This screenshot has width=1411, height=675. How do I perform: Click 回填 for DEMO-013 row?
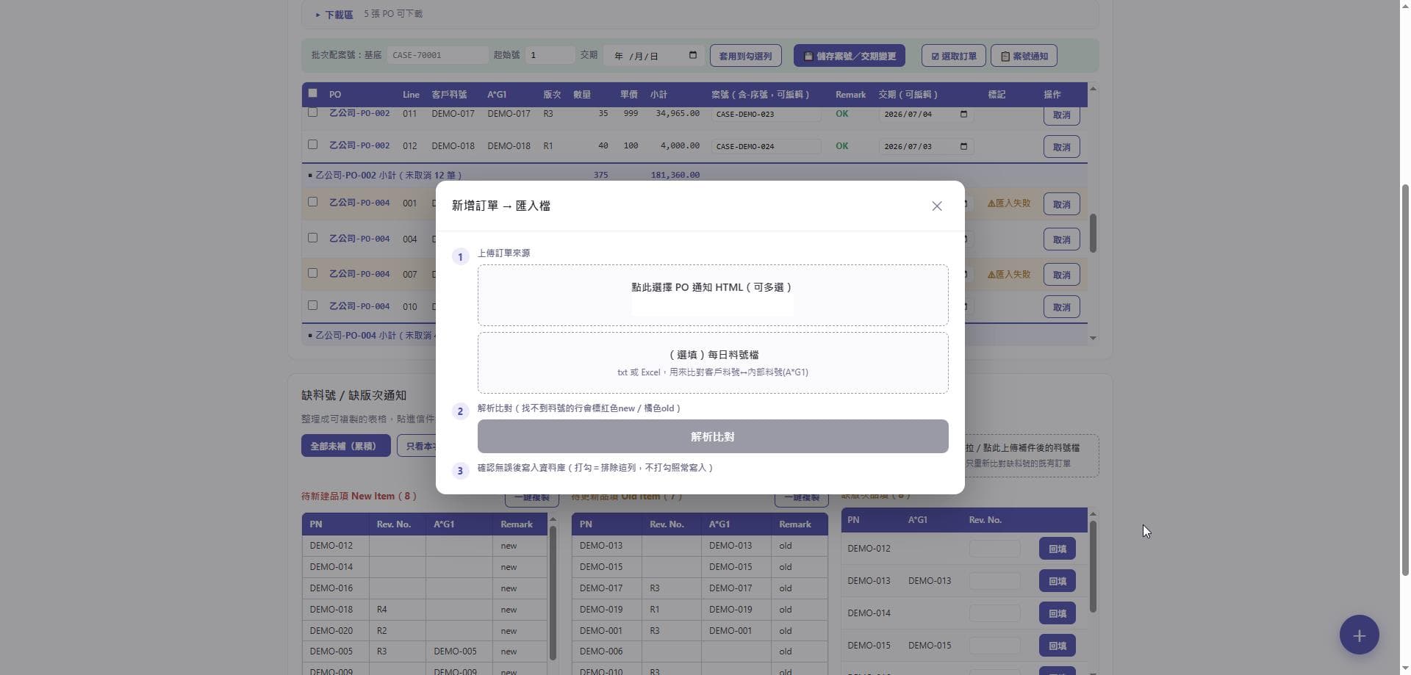1057,581
